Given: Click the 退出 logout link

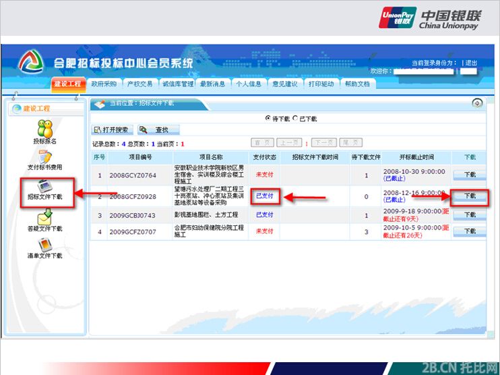Looking at the screenshot, I should [470, 63].
